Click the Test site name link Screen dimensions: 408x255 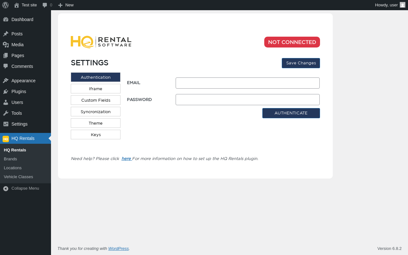pos(29,5)
